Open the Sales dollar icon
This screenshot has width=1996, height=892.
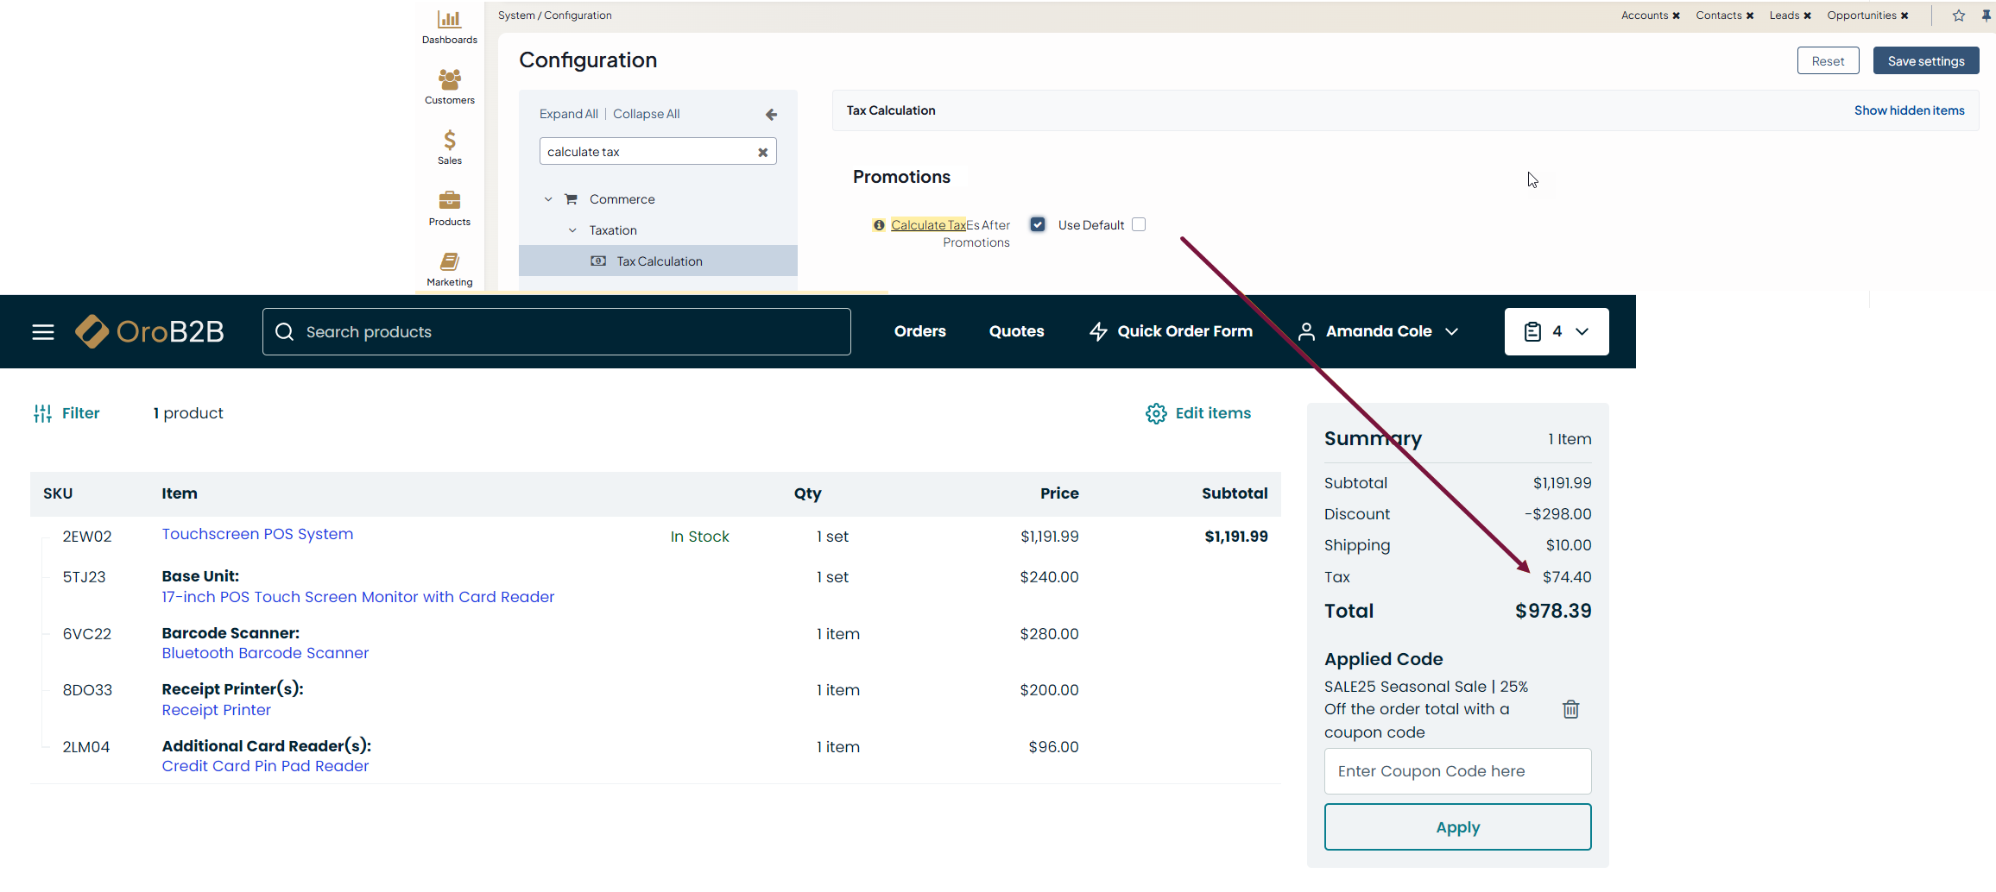click(449, 141)
